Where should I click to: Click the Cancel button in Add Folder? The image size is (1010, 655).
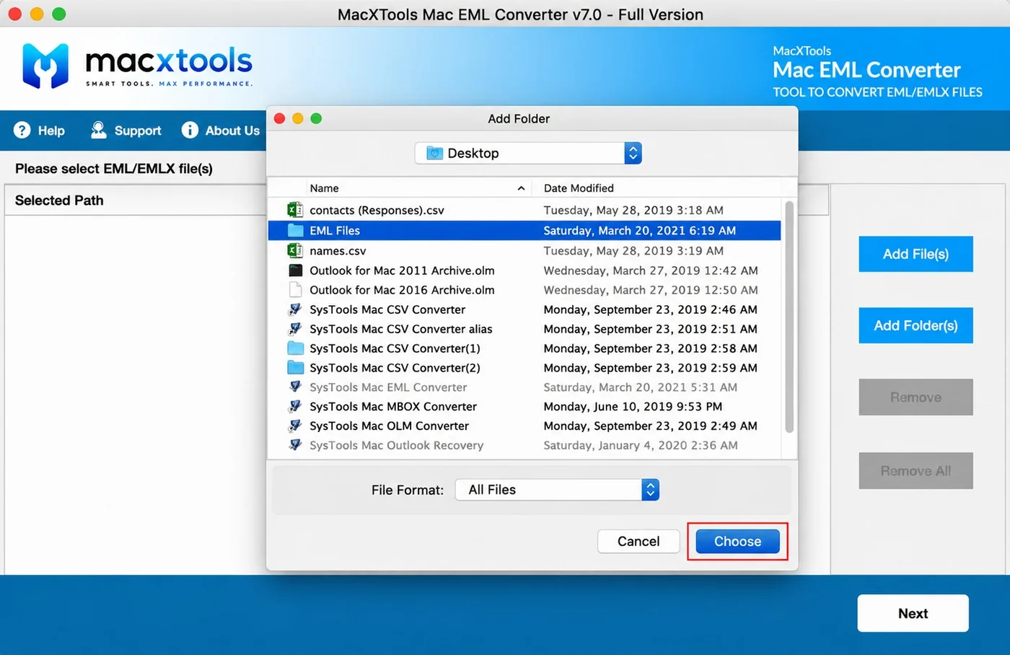point(638,542)
